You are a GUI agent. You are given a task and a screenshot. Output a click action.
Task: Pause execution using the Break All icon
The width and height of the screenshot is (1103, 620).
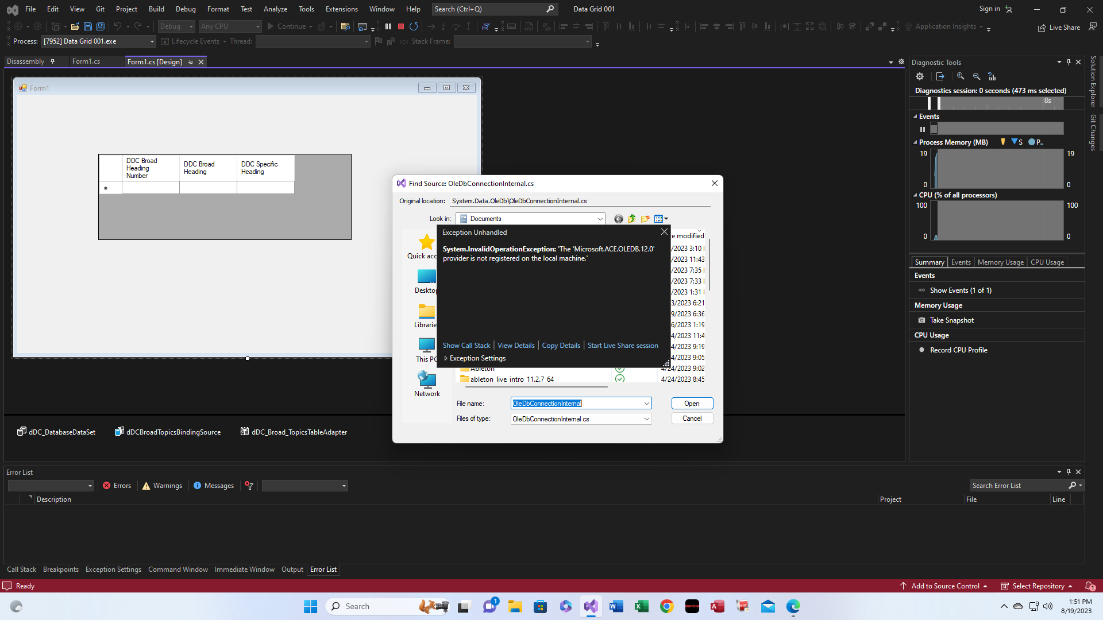click(388, 26)
